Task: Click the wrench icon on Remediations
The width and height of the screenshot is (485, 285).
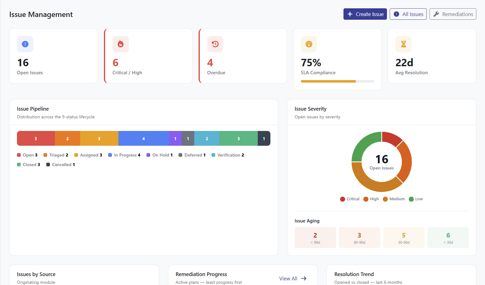Action: click(436, 14)
